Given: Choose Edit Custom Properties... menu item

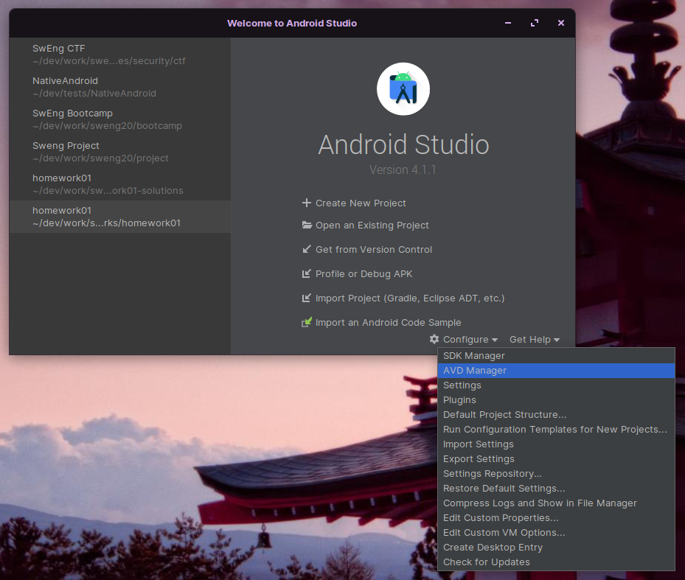Looking at the screenshot, I should point(556,518).
